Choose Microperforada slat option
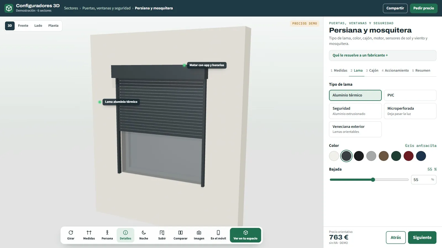Image resolution: width=442 pixels, height=248 pixels. [x=410, y=111]
